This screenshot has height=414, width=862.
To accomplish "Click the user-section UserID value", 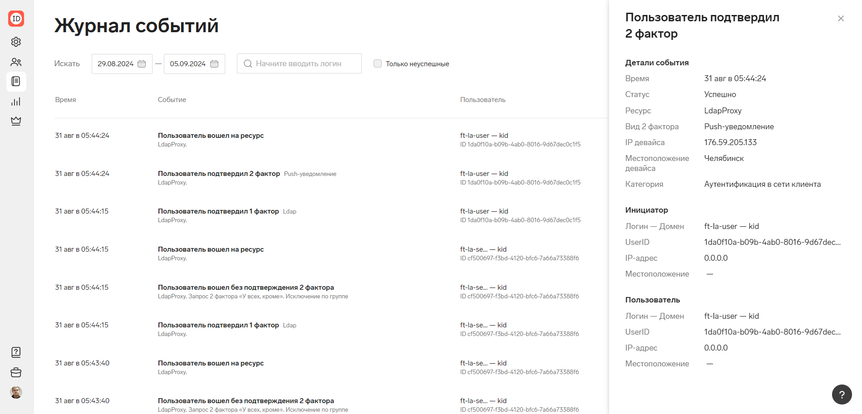I will coord(772,332).
